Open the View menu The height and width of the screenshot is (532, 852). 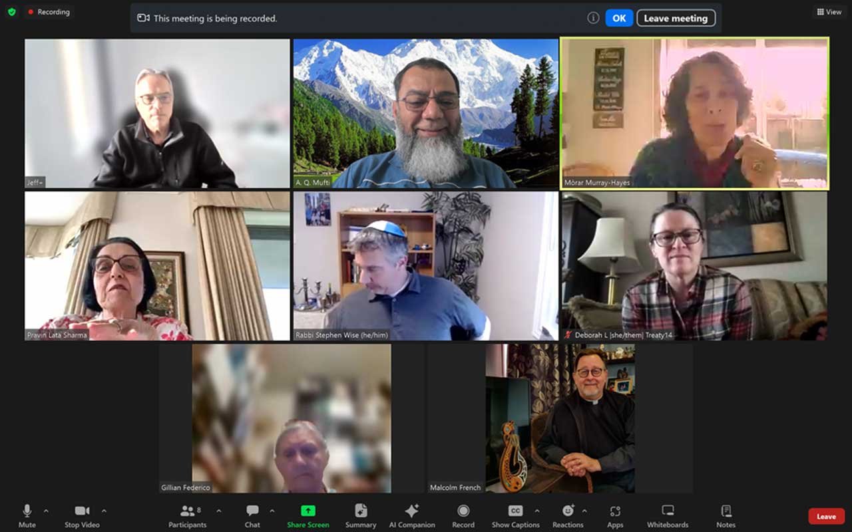pyautogui.click(x=827, y=11)
